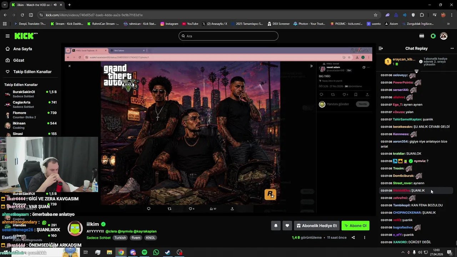This screenshot has width=457, height=257.
Task: Open Instagram bookmark
Action: point(169,24)
